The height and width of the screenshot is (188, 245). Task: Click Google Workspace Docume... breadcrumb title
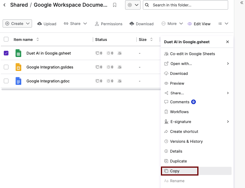[71, 5]
